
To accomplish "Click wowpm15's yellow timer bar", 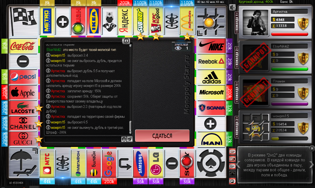I will point(290,138).
